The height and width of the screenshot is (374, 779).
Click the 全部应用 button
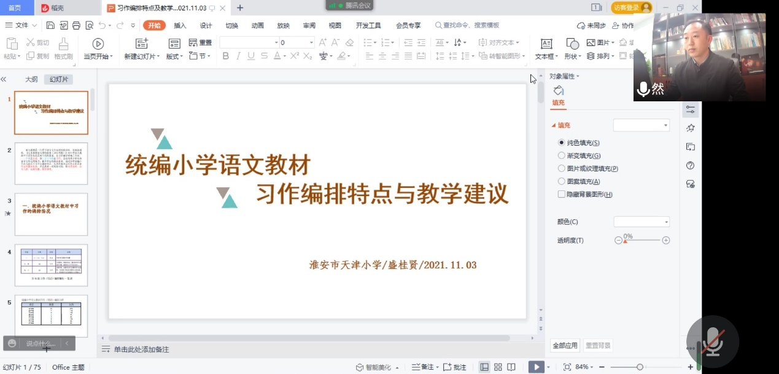point(565,345)
